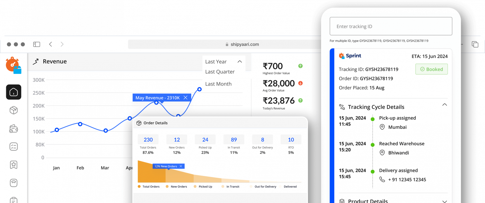Viewport: 485px width, 203px height.
Task: Click the star bookmark sidebar icon
Action: click(x=14, y=165)
